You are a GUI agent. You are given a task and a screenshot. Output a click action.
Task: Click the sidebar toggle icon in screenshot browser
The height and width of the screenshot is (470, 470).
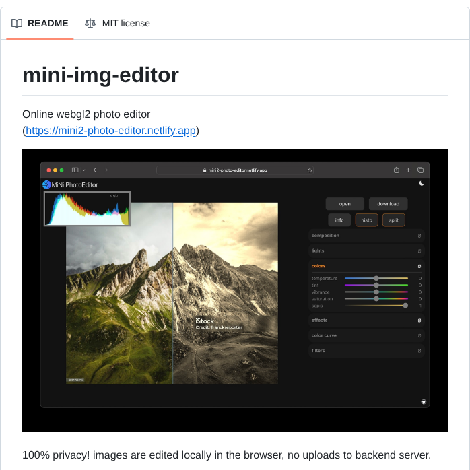coord(75,170)
